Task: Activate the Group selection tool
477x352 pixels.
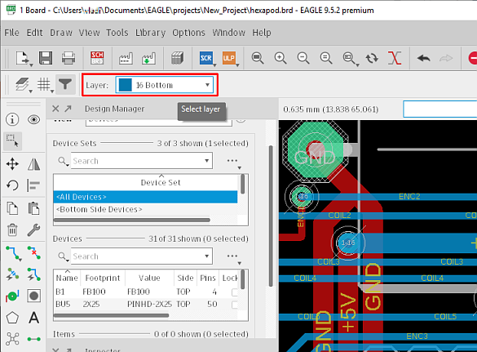Action: tap(12, 140)
